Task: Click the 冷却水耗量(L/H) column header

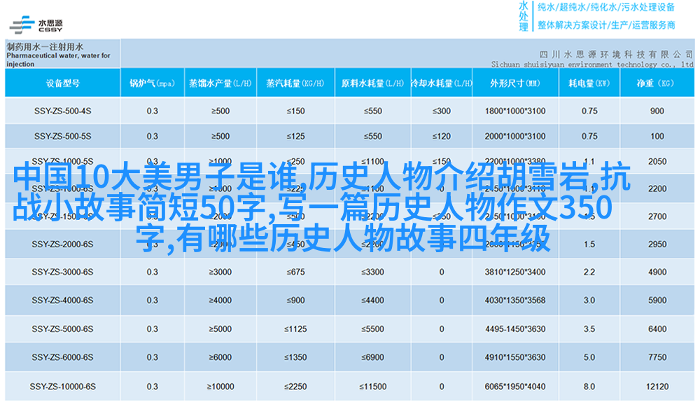Action: pos(441,83)
